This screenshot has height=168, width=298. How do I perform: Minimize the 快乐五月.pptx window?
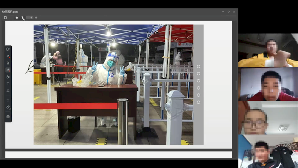(x=223, y=12)
